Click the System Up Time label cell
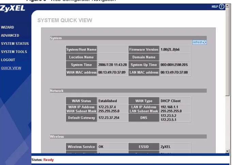Viewport: 232px width, 165px height. [x=144, y=65]
